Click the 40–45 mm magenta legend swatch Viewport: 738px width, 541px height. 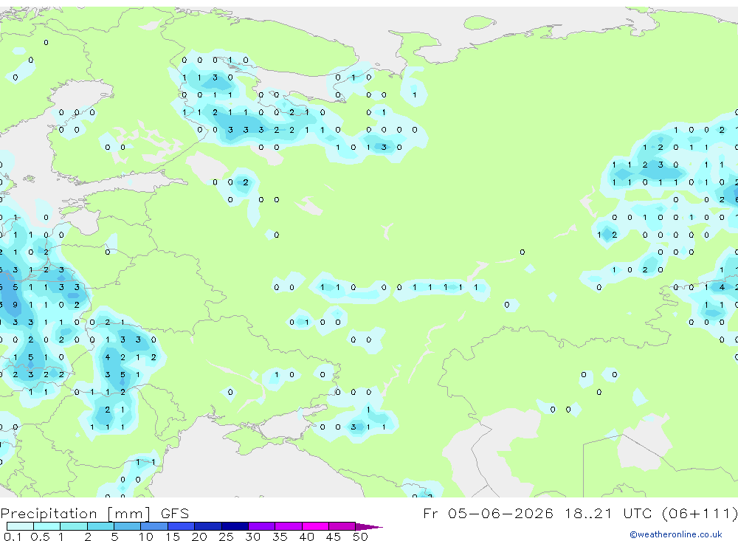pyautogui.click(x=315, y=526)
